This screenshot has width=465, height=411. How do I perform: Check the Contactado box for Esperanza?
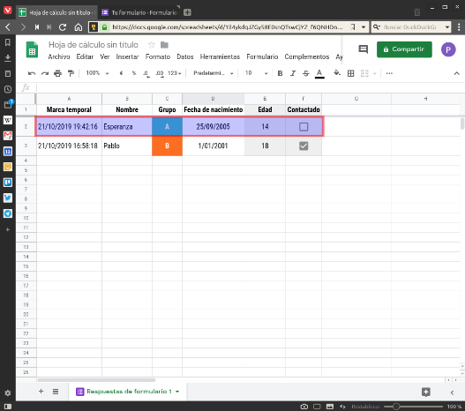[304, 127]
